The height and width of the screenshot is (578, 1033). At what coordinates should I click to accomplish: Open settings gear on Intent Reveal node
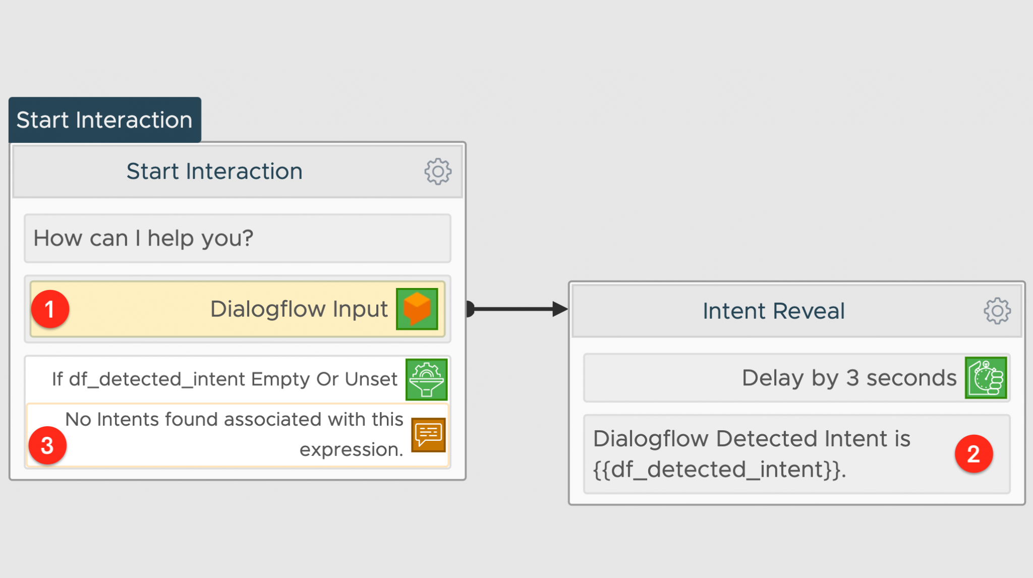996,311
